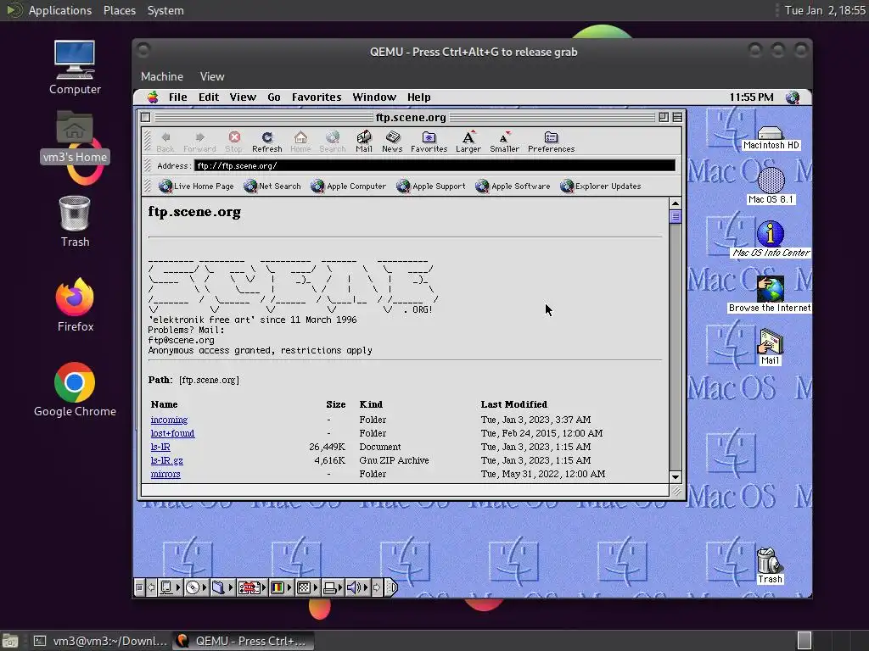Click control strip right scroll arrow
The width and height of the screenshot is (869, 651).
pos(377,587)
